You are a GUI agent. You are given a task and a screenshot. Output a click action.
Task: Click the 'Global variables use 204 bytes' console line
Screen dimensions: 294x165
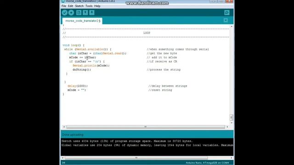(147, 145)
